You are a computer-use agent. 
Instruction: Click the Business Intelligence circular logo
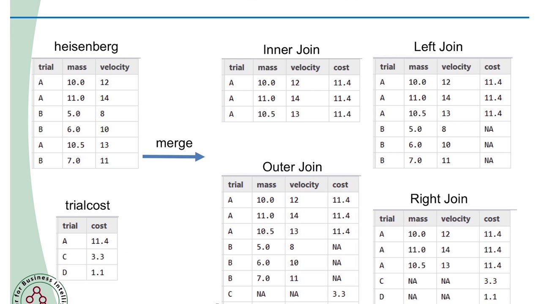click(39, 291)
